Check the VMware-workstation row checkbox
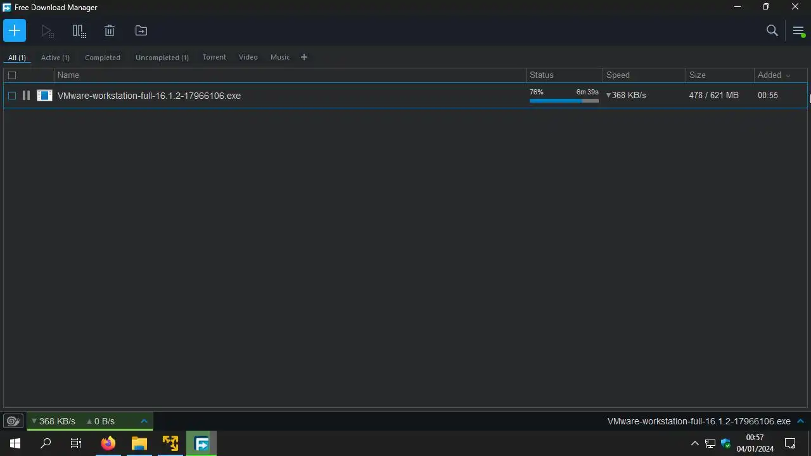 12,96
